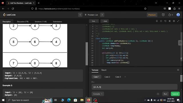Viewport: 183px width, 103px height.
Task: Click the l1 input field [2,4,3]
Action: tap(135, 87)
